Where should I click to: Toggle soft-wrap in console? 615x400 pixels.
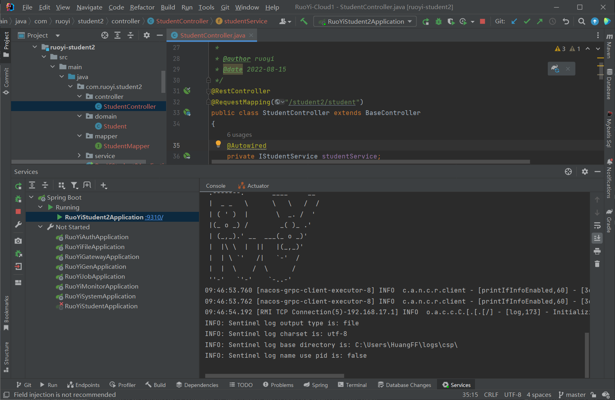[x=597, y=225]
